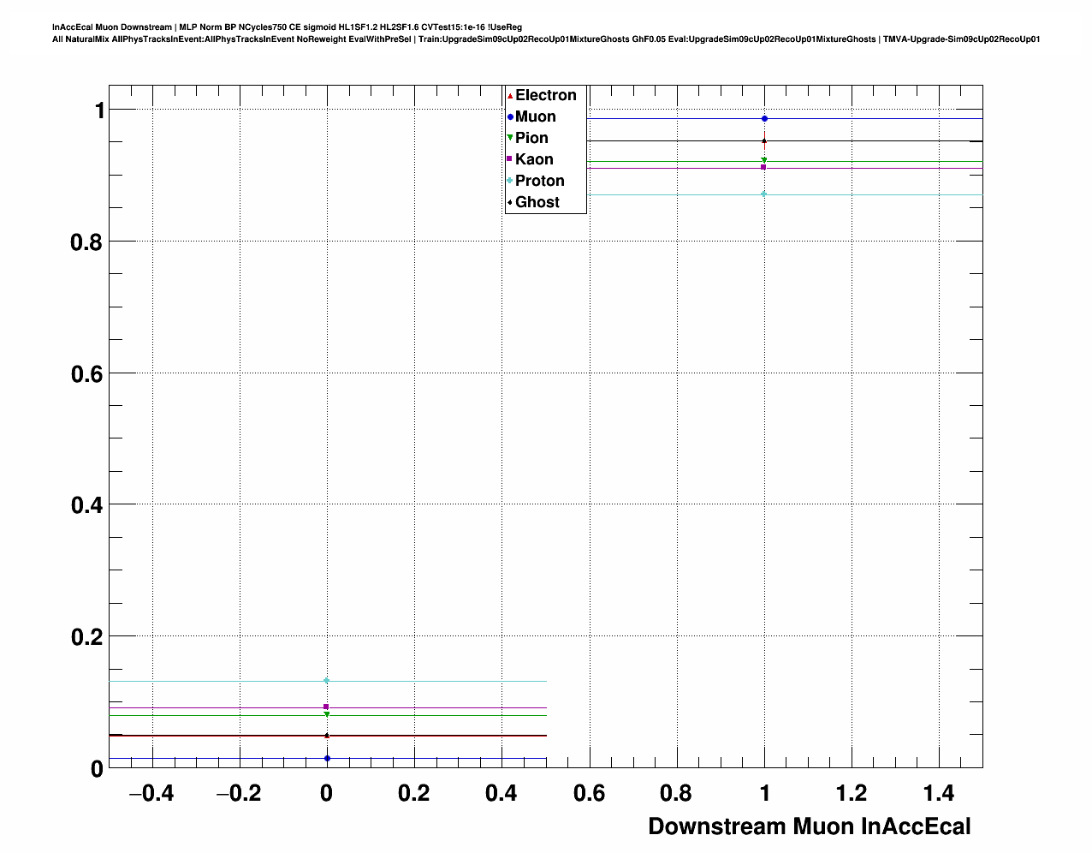Click the 0.6 tick label on y-axis
The width and height of the screenshot is (1092, 853).
(86, 373)
